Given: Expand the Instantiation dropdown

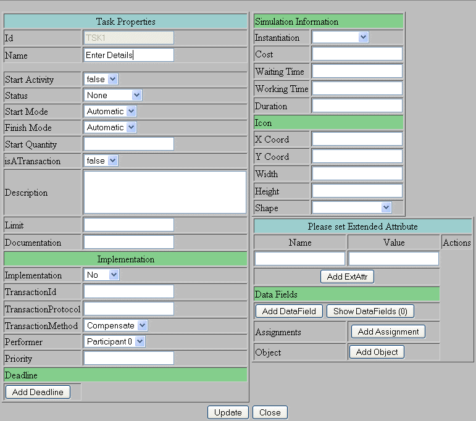Looking at the screenshot, I should (x=340, y=37).
